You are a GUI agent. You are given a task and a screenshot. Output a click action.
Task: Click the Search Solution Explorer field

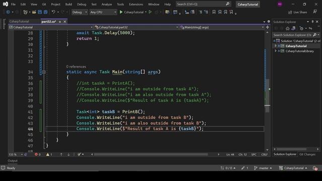click(296, 35)
